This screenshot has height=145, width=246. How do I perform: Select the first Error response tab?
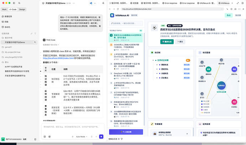coord(170,3)
